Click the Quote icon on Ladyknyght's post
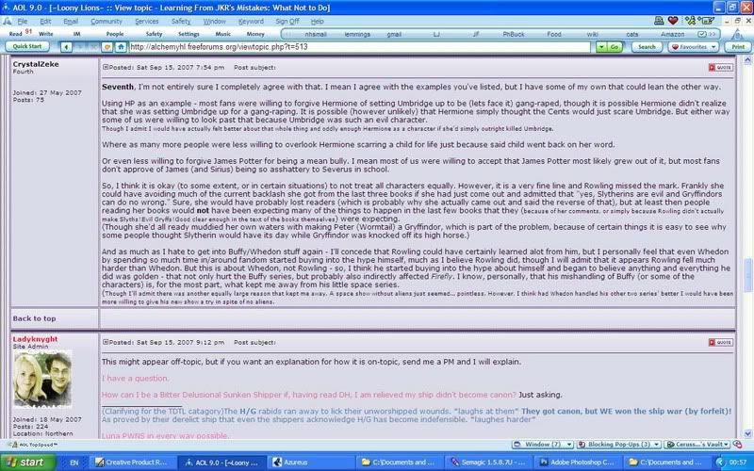This screenshot has height=471, width=754. tap(719, 343)
